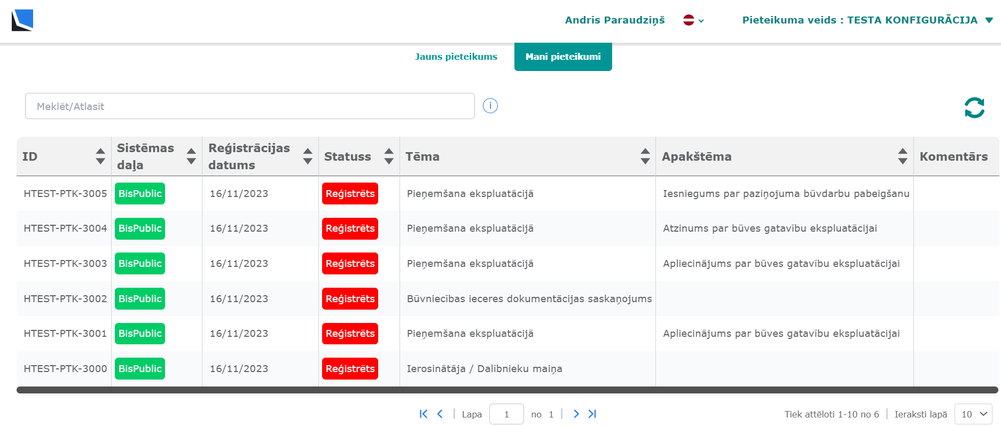This screenshot has height=426, width=1001.
Task: Refresh the request list with reload icon
Action: (974, 107)
